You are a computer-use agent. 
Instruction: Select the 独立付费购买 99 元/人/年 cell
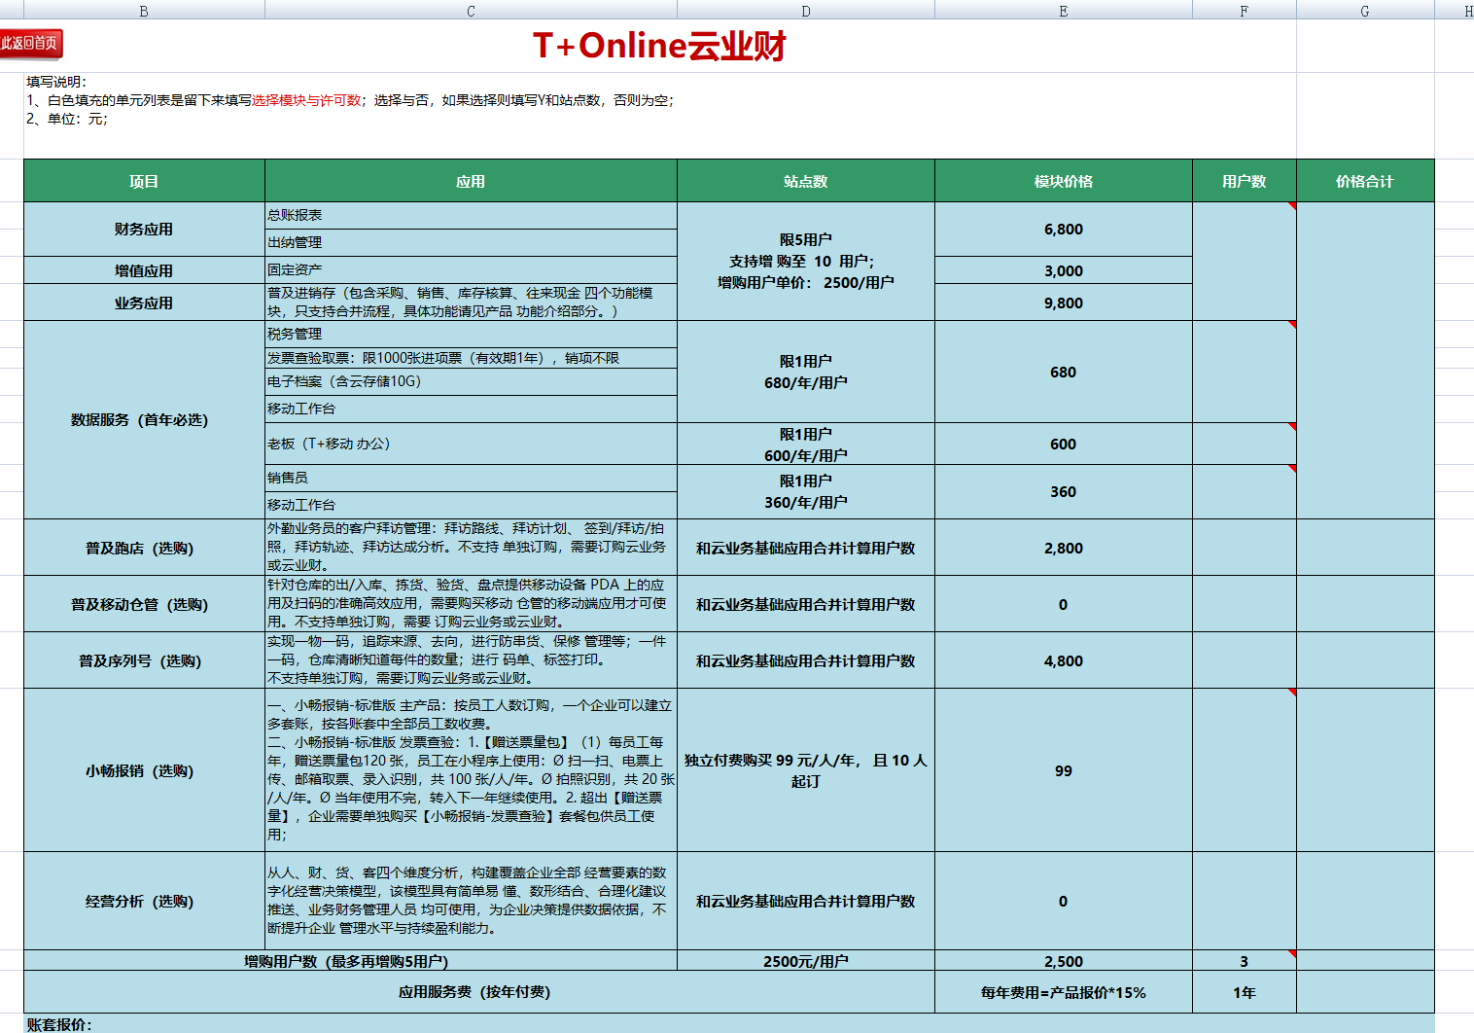(x=806, y=770)
